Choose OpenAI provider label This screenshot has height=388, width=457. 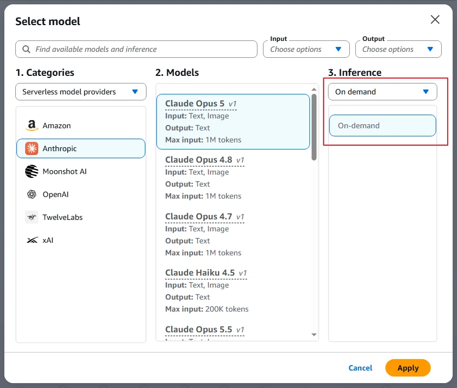point(55,194)
